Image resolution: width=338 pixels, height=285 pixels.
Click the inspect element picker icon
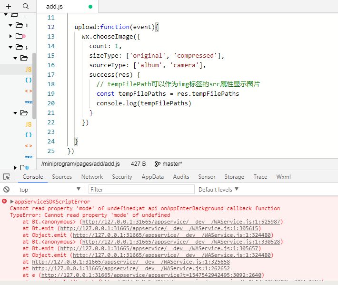pyautogui.click(x=7, y=177)
